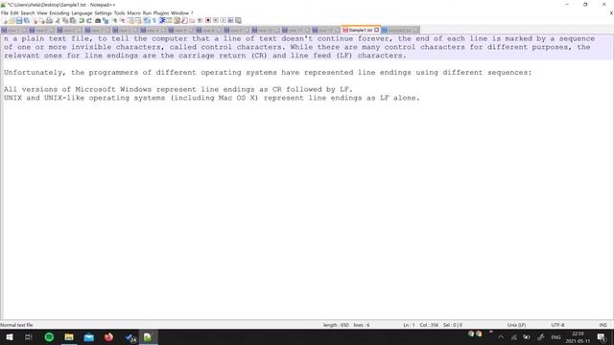The width and height of the screenshot is (614, 345).
Task: Open Firefox from the taskbar
Action: pos(108,337)
